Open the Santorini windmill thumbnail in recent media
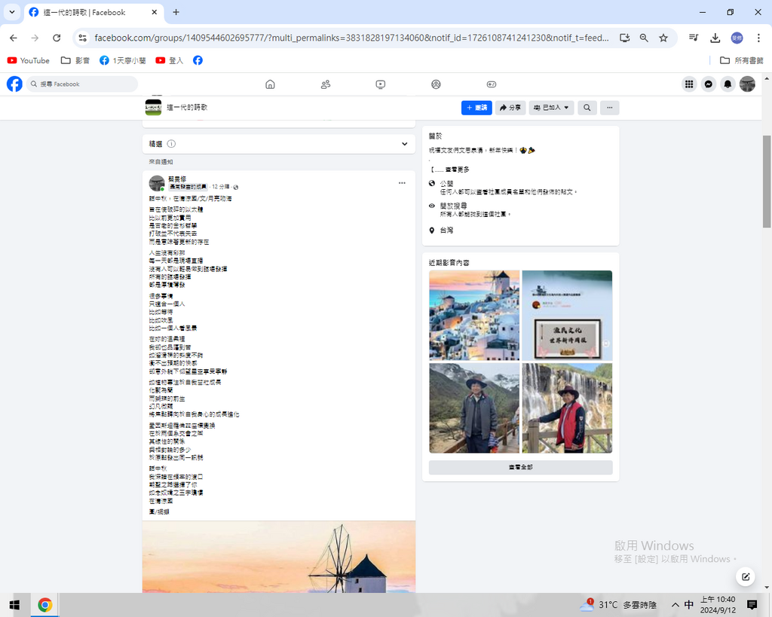772x617 pixels. click(x=474, y=316)
